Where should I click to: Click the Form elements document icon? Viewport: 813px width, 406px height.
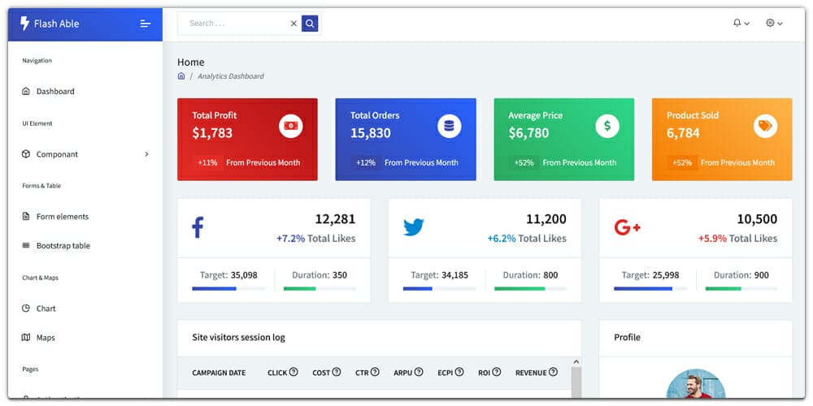pyautogui.click(x=26, y=216)
